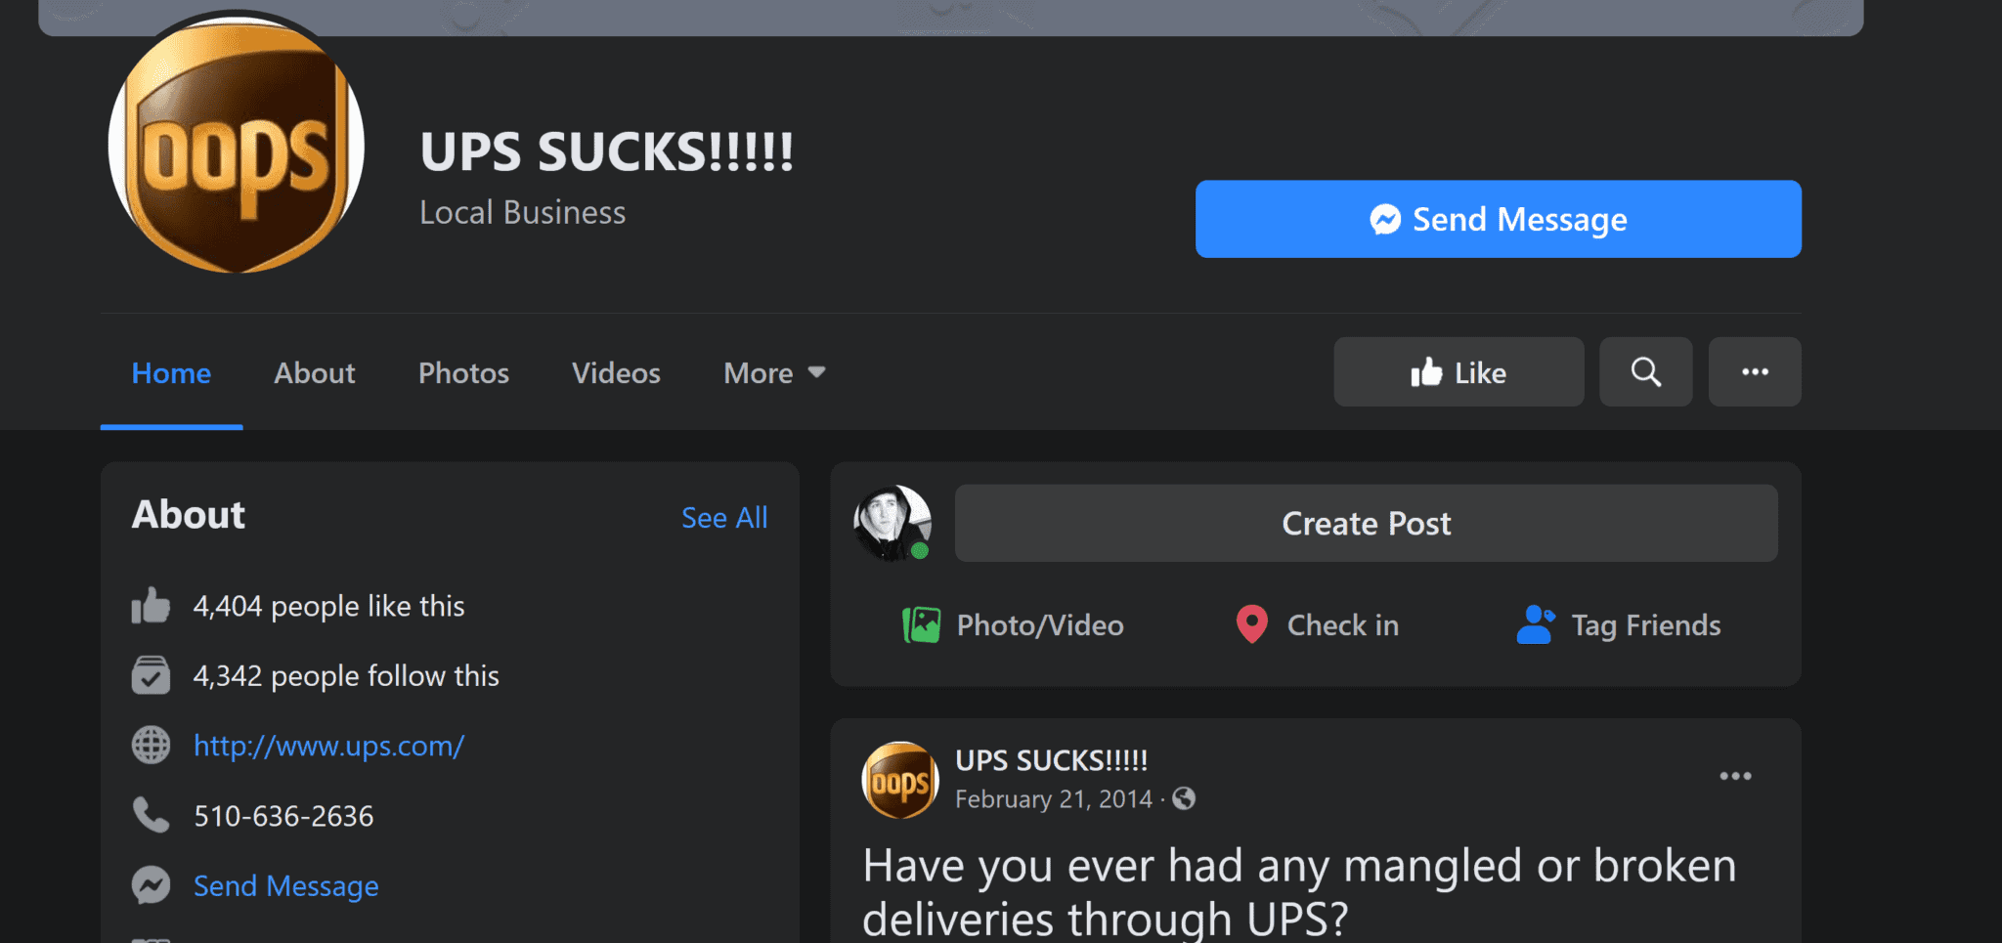Click the '4,342 people follow this' text
Screen dimensions: 2002x943
[x=346, y=675]
